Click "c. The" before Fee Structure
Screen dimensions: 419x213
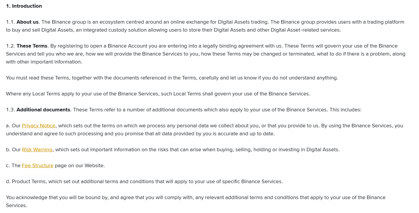(13, 165)
